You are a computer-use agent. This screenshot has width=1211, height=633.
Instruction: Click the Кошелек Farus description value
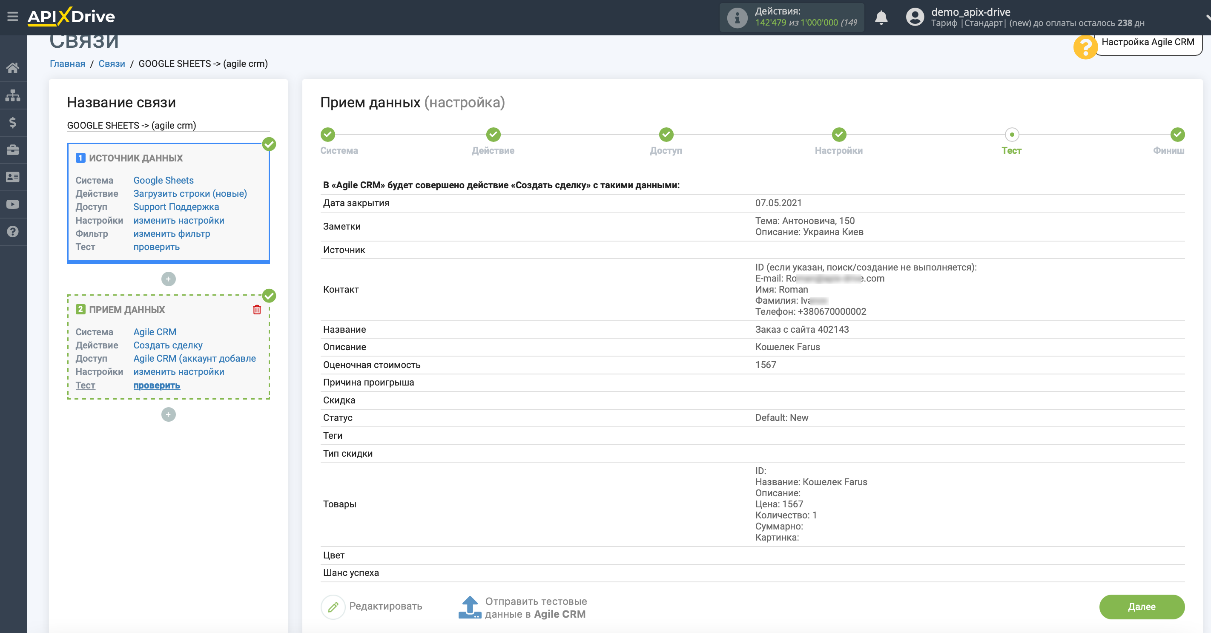point(787,347)
